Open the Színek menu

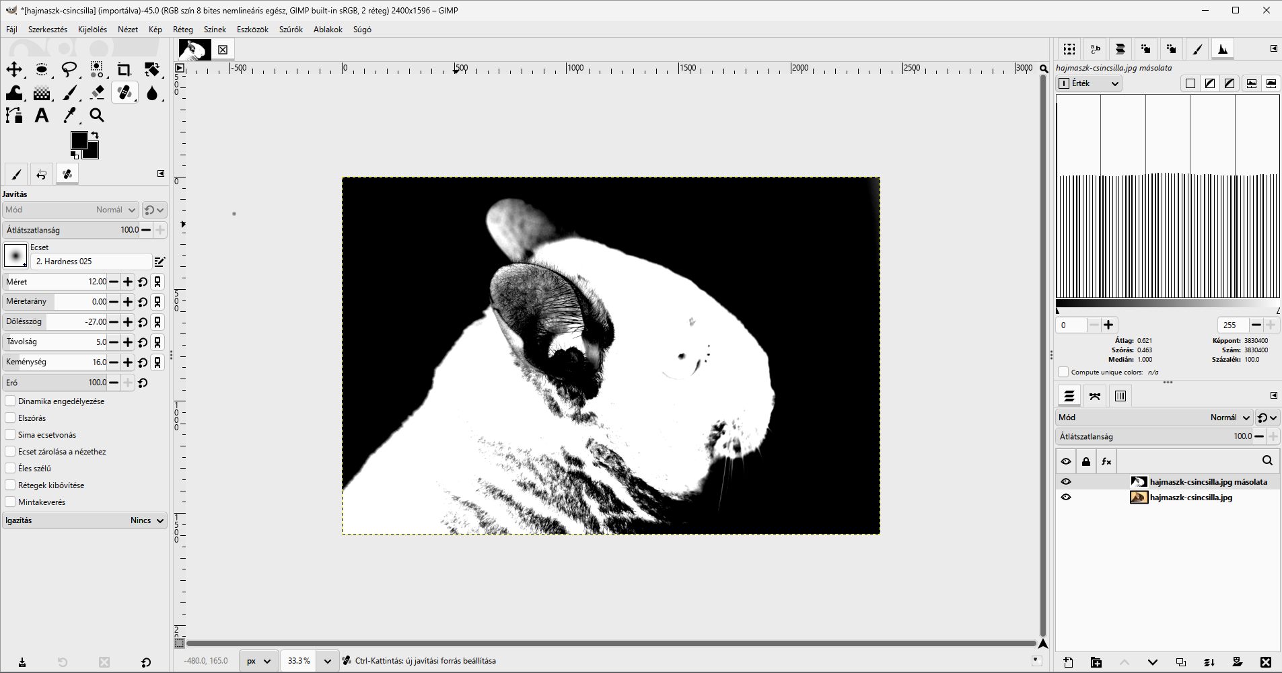coord(215,30)
